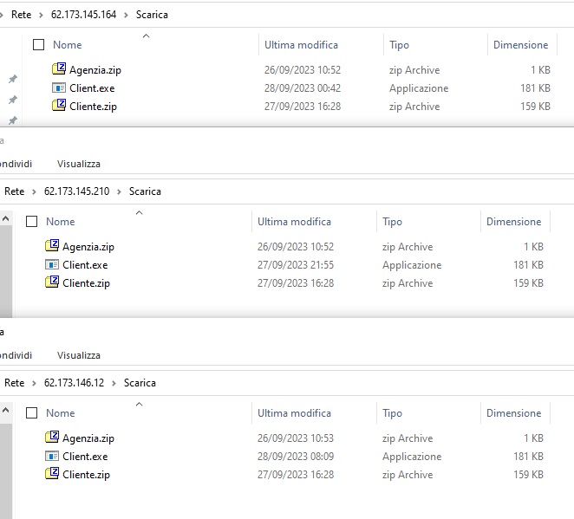Click Rete breadcrumb in 62.173.145.164 window
The height and width of the screenshot is (519, 574).
click(21, 15)
